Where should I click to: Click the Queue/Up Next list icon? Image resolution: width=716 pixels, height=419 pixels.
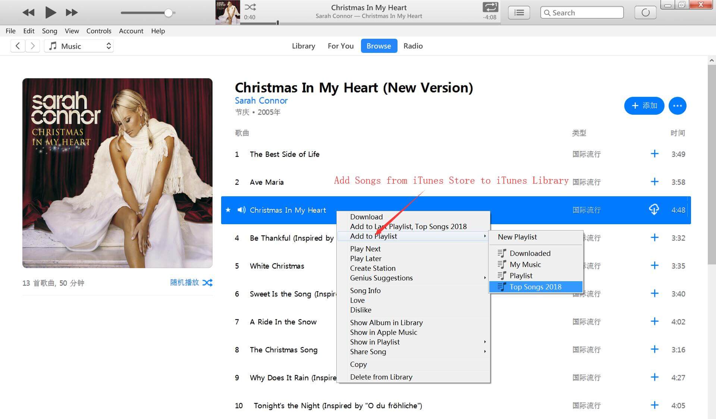(x=519, y=12)
